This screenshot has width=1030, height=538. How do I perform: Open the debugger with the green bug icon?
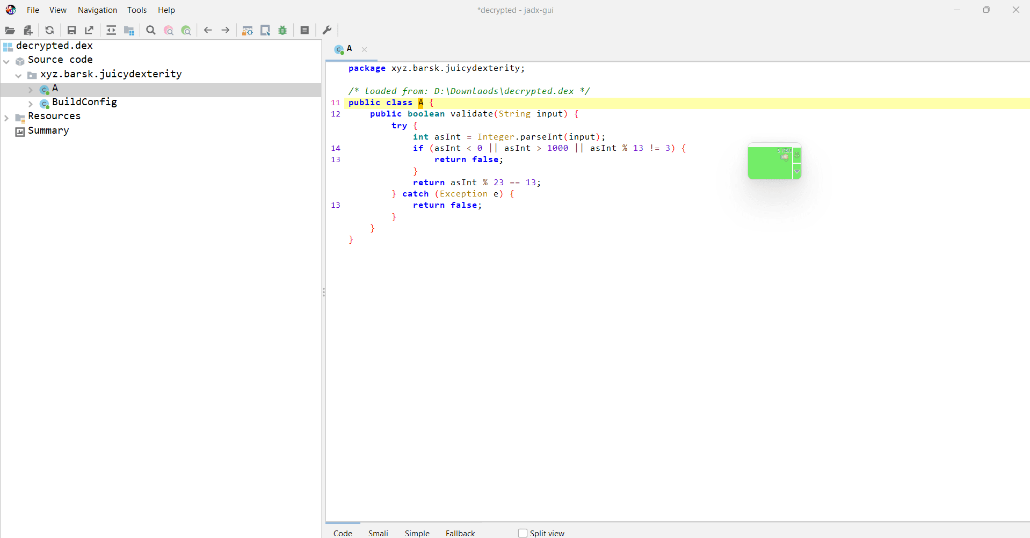tap(282, 31)
